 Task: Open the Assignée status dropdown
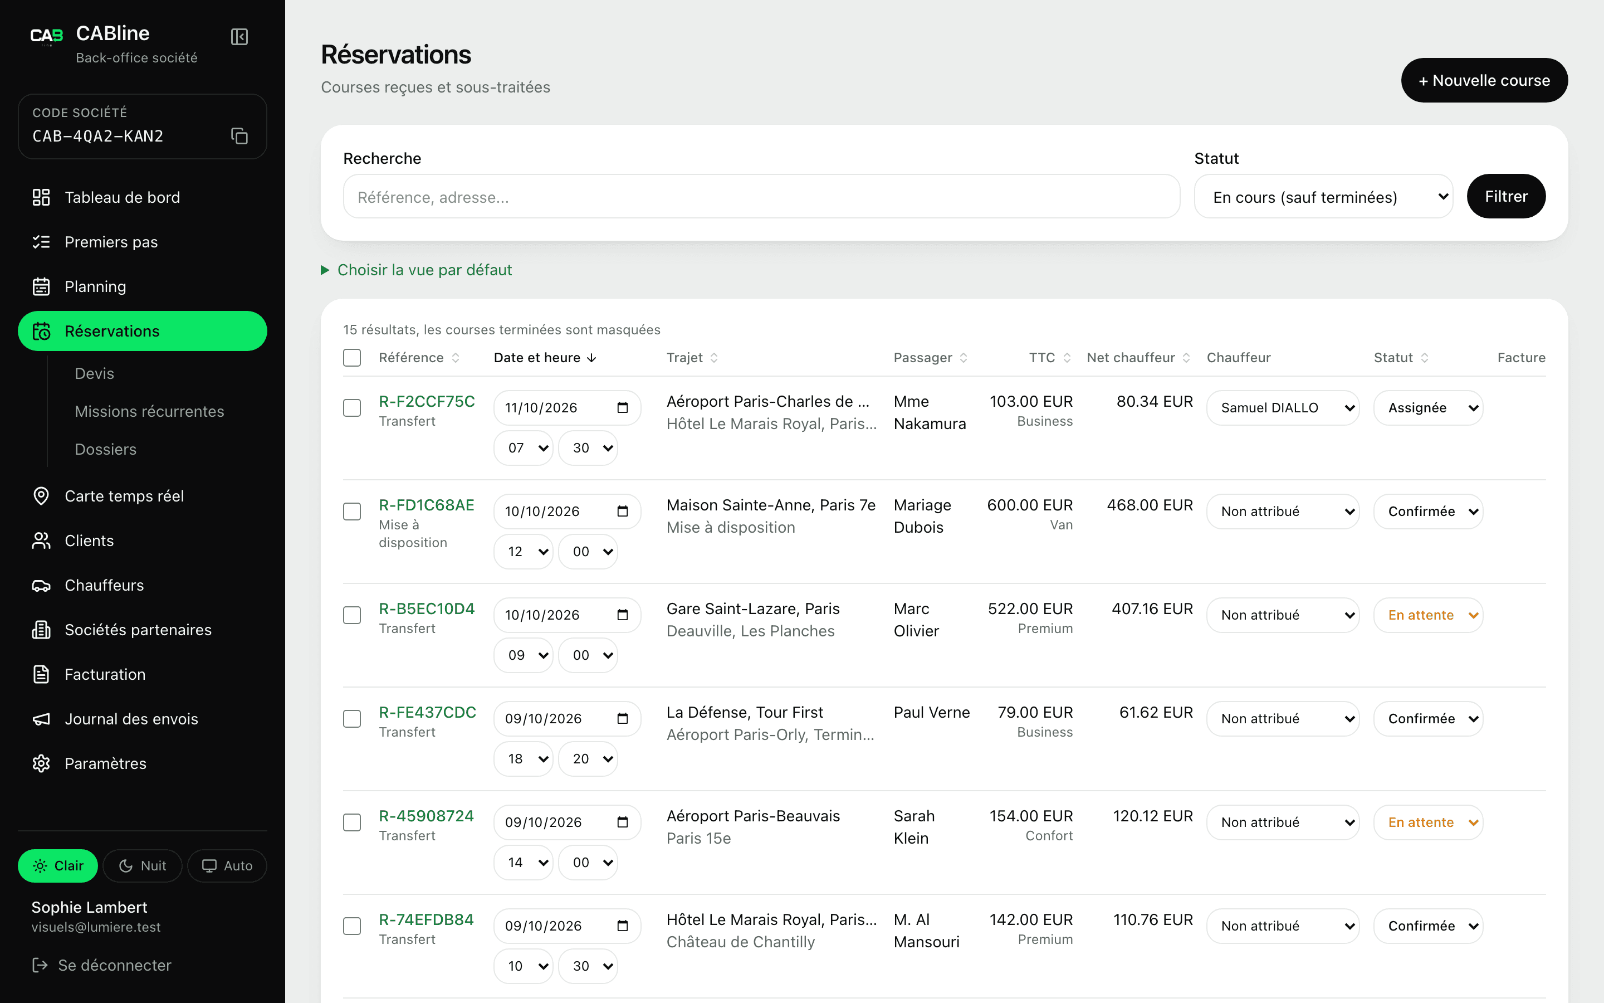pyautogui.click(x=1427, y=407)
